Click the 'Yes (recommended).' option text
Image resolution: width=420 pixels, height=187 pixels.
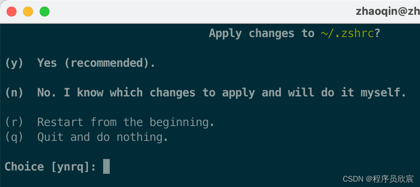point(96,63)
